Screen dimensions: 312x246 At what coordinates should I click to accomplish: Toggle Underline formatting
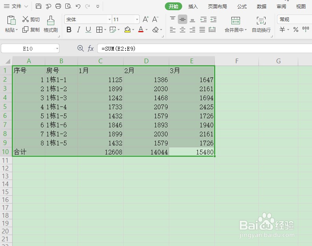pyautogui.click(x=88, y=29)
